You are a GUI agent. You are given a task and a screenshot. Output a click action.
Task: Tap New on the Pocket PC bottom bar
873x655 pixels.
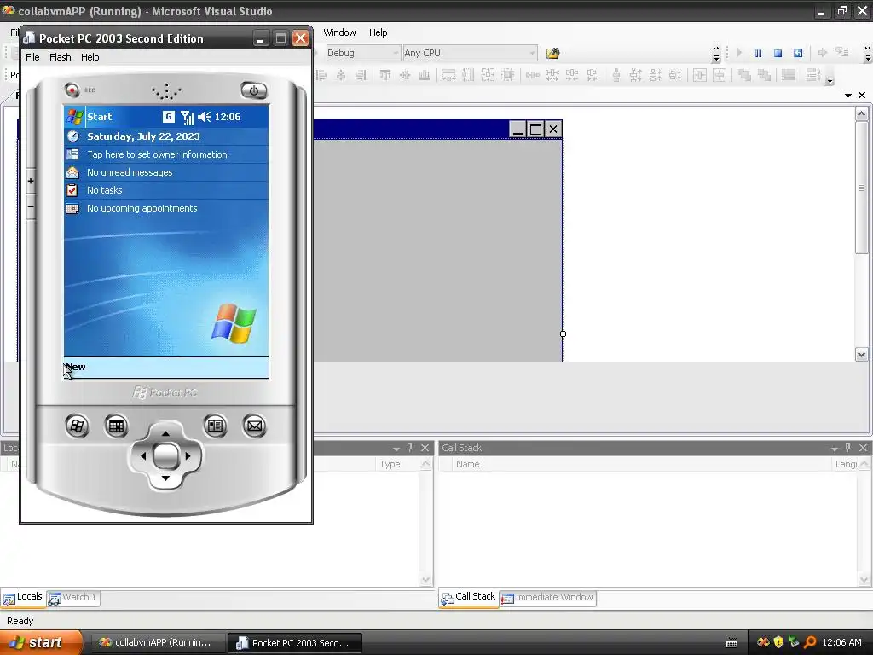76,367
